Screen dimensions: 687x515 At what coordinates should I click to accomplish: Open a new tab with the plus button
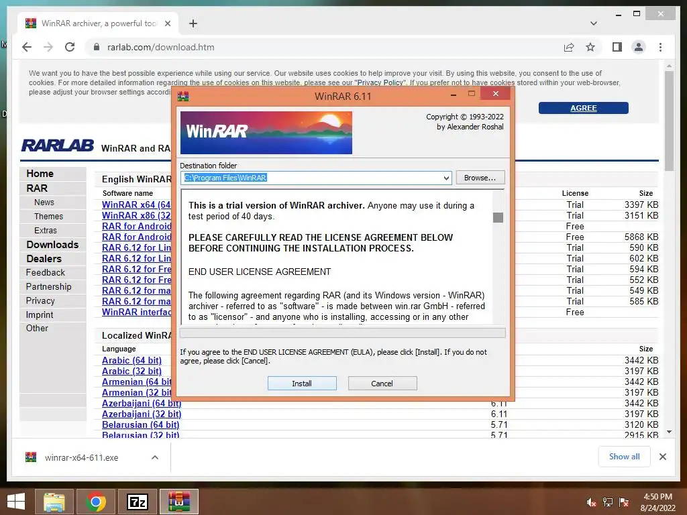(193, 23)
